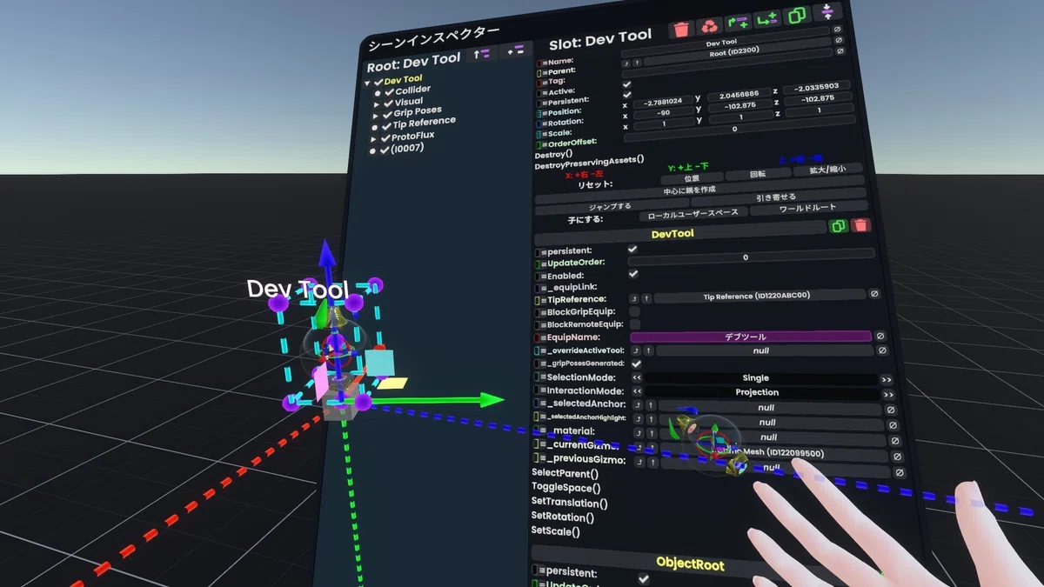This screenshot has height=587, width=1044.
Task: Check the BlockRemoteEquip checkbox
Action: point(635,324)
